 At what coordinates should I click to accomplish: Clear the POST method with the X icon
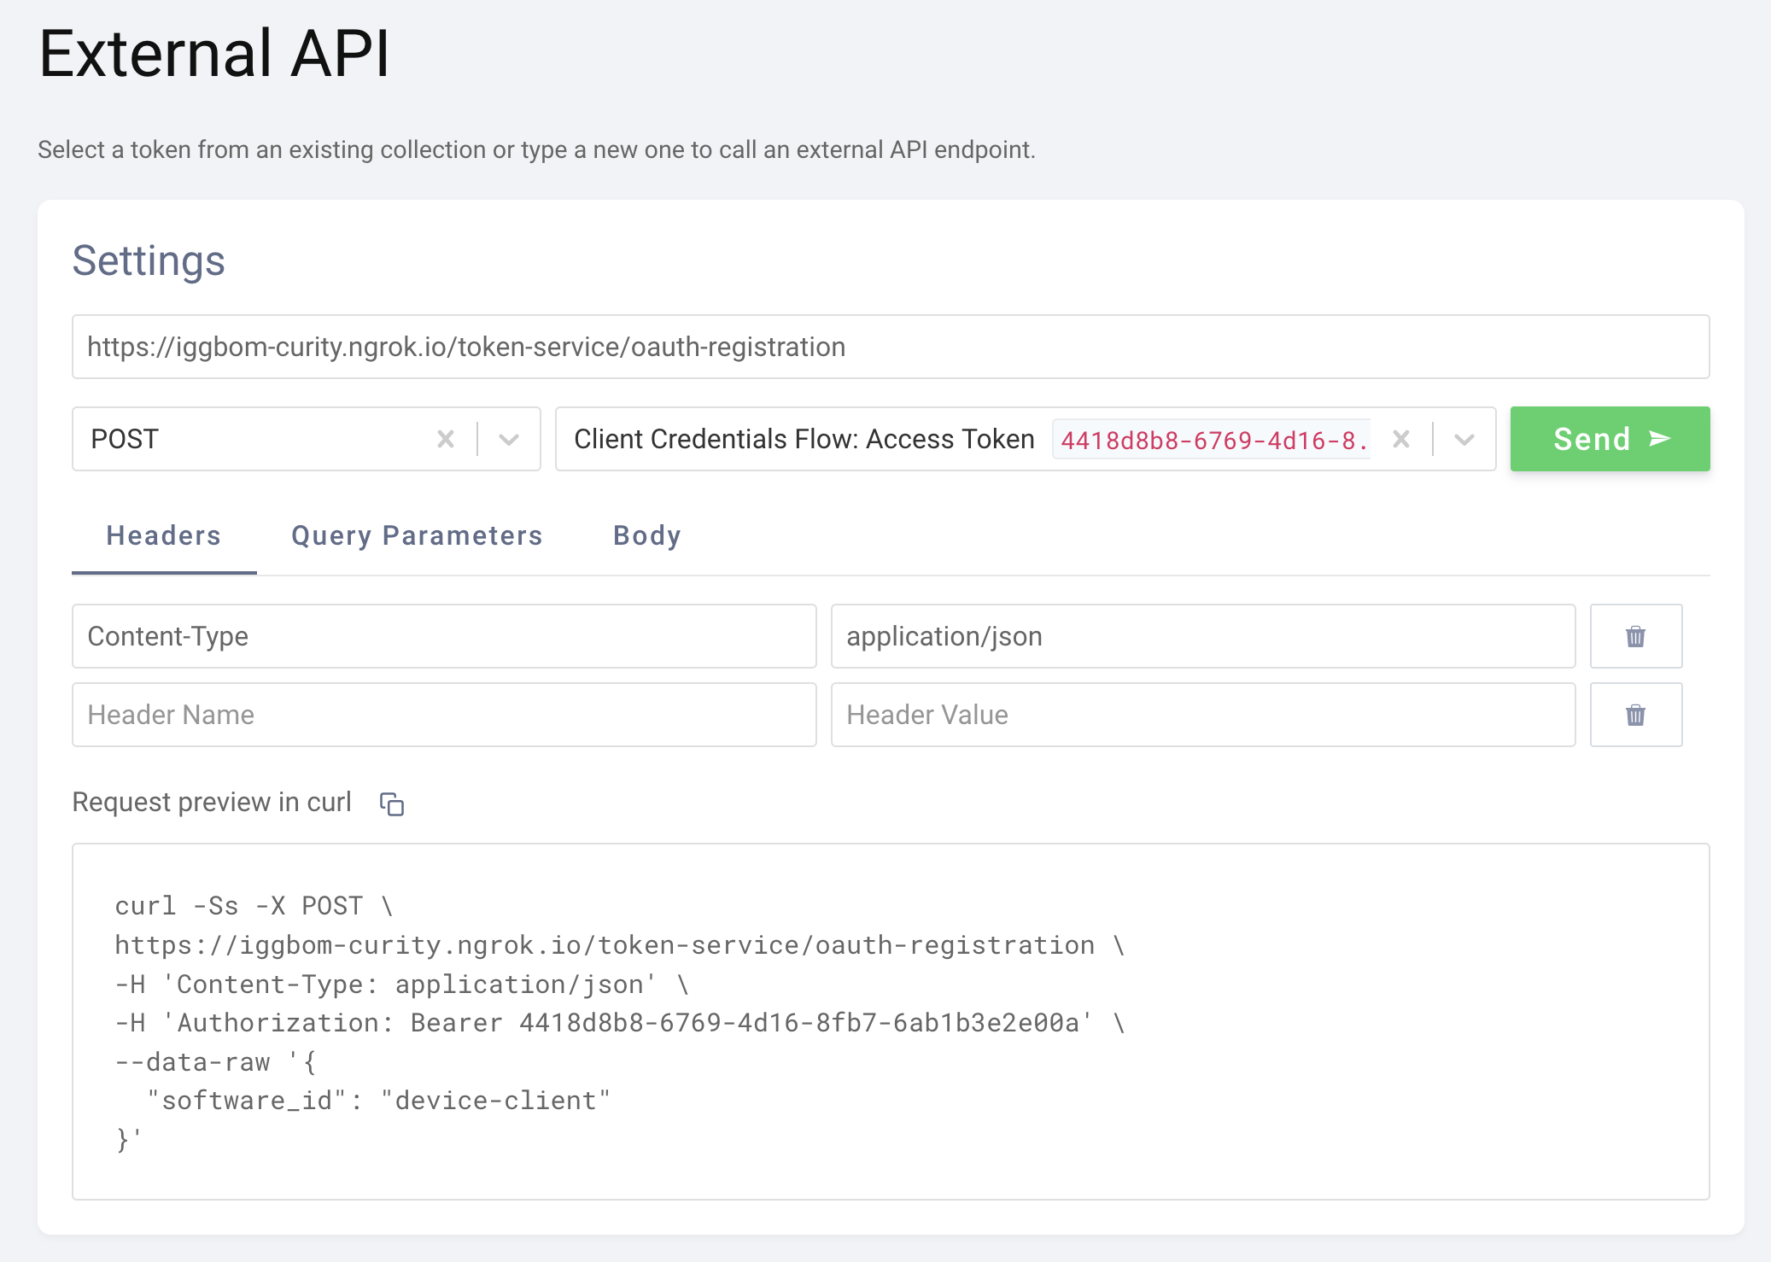(x=446, y=439)
